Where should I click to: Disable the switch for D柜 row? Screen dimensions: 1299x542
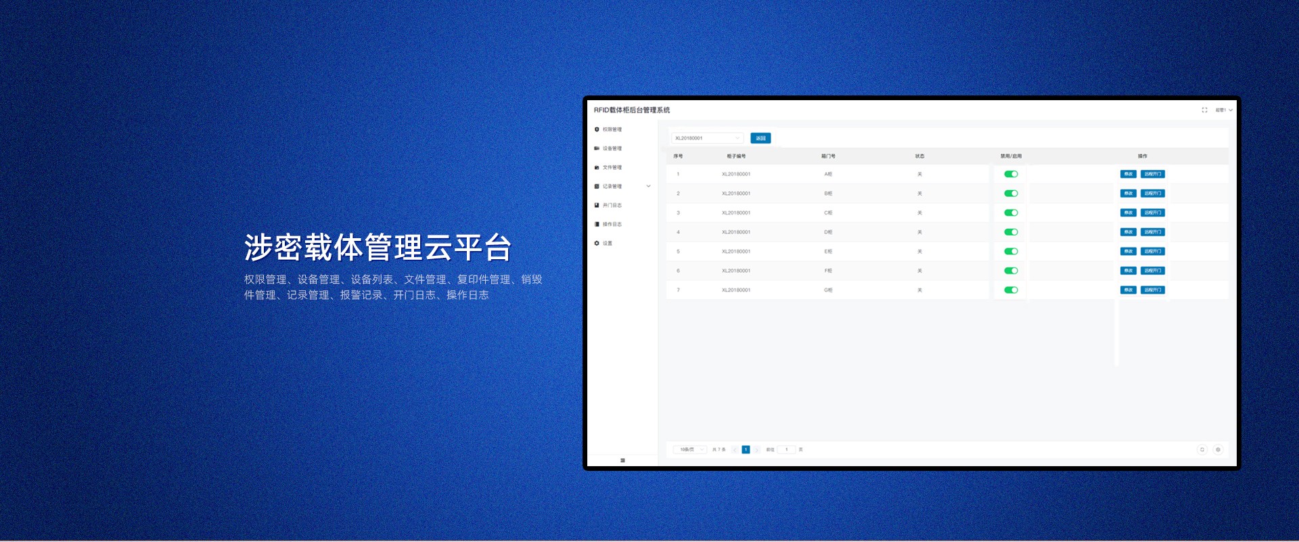(1011, 232)
